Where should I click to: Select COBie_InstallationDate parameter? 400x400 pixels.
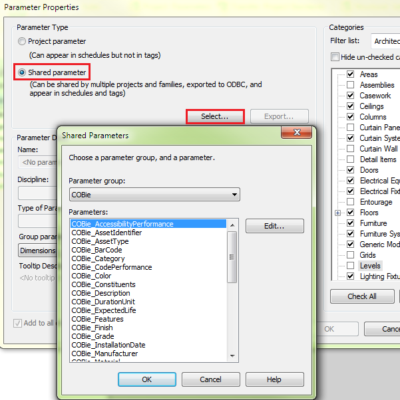pos(148,345)
